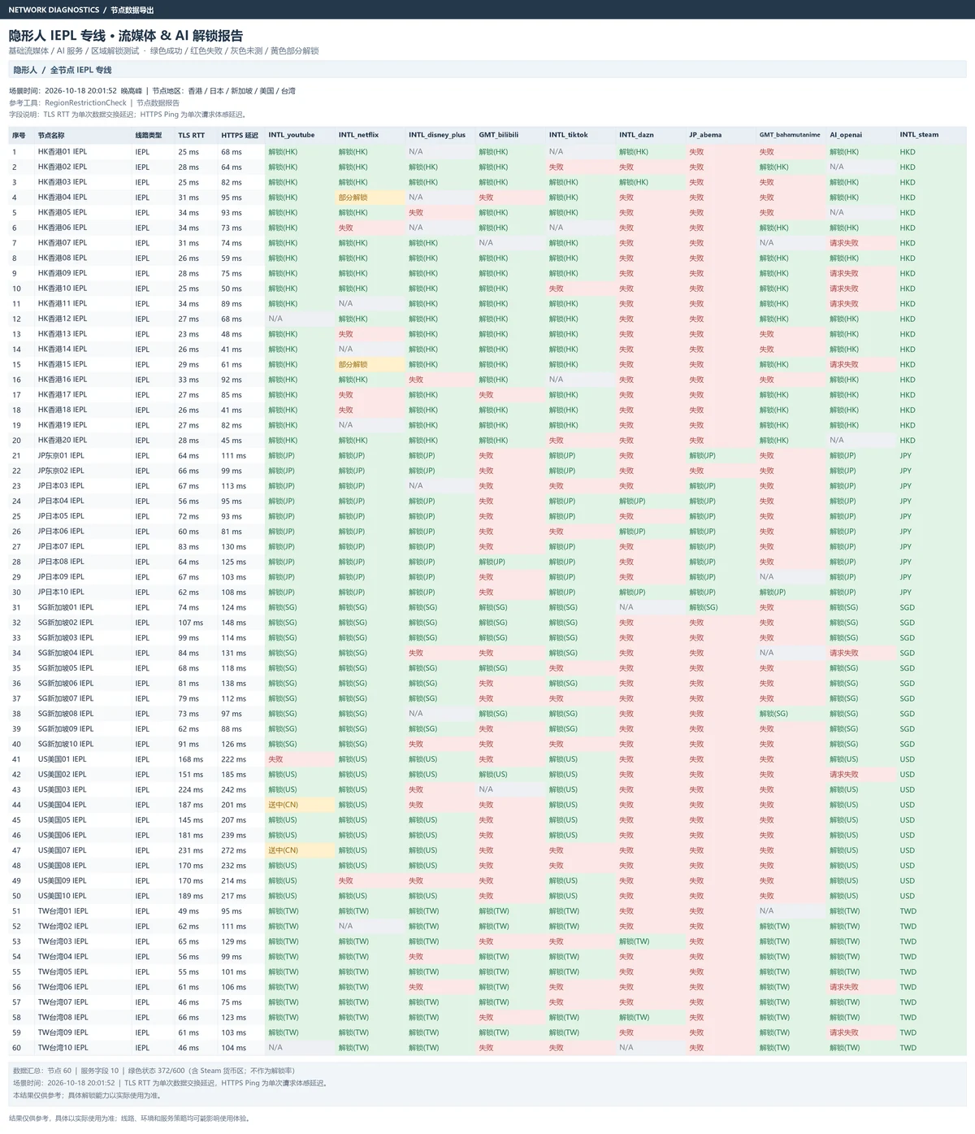Select the GMT_bilibili column header
Viewport: 975px width, 1134px height.
pos(498,135)
